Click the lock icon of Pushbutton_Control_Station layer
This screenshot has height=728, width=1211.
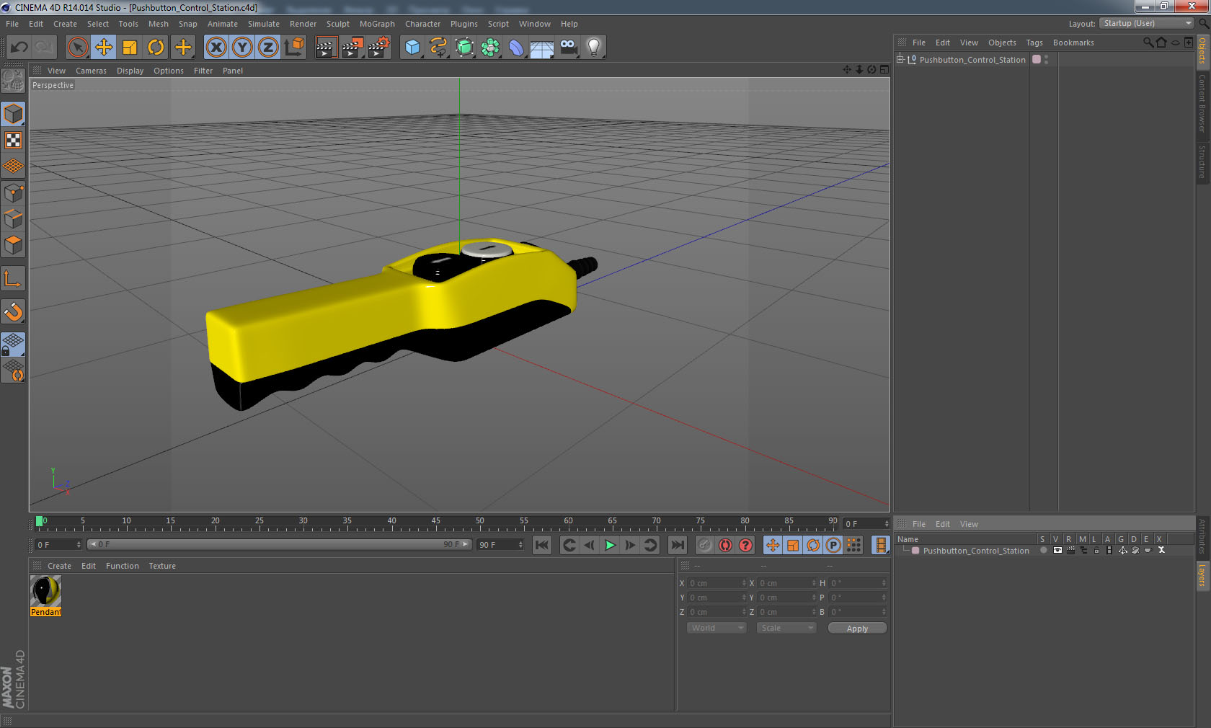(x=1096, y=550)
